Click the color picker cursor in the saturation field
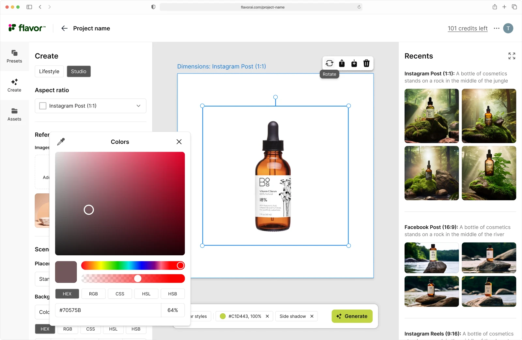Viewport: 522px width, 340px height. pyautogui.click(x=89, y=210)
